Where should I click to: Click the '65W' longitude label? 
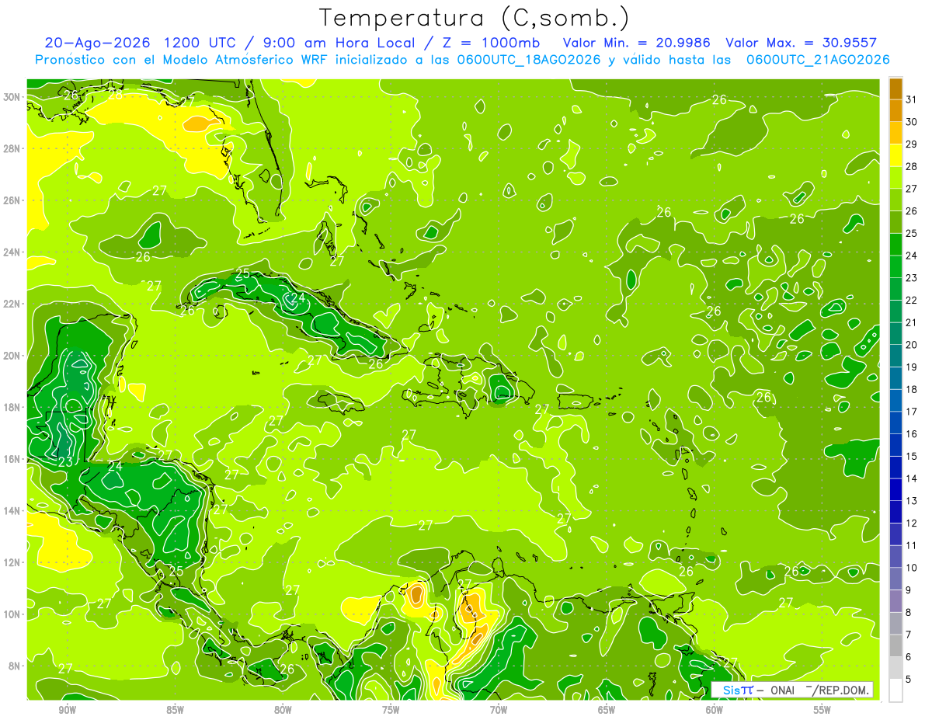(607, 711)
